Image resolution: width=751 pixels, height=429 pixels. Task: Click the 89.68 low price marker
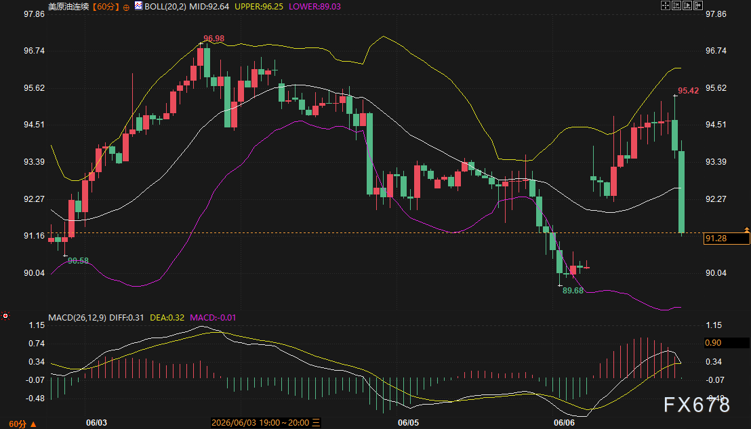[573, 291]
